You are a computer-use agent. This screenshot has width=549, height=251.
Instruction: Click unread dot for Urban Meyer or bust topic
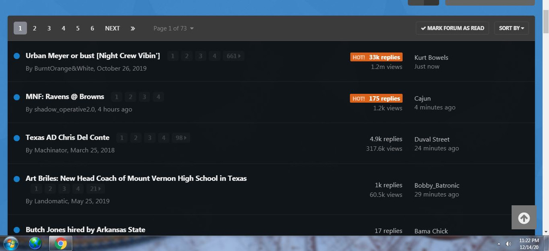pos(17,56)
